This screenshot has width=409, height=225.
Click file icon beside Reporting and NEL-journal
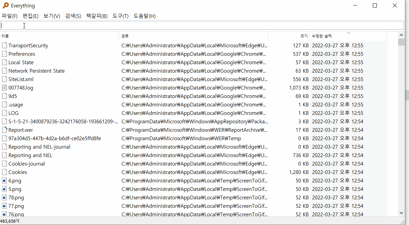pos(4,147)
